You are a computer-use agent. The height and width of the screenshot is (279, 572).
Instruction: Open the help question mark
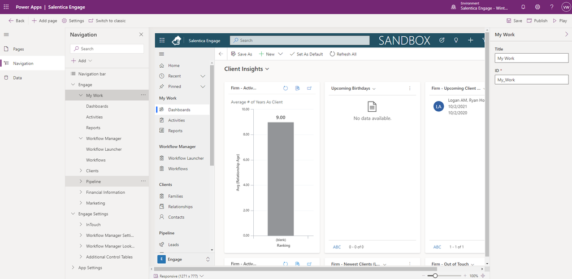(552, 7)
